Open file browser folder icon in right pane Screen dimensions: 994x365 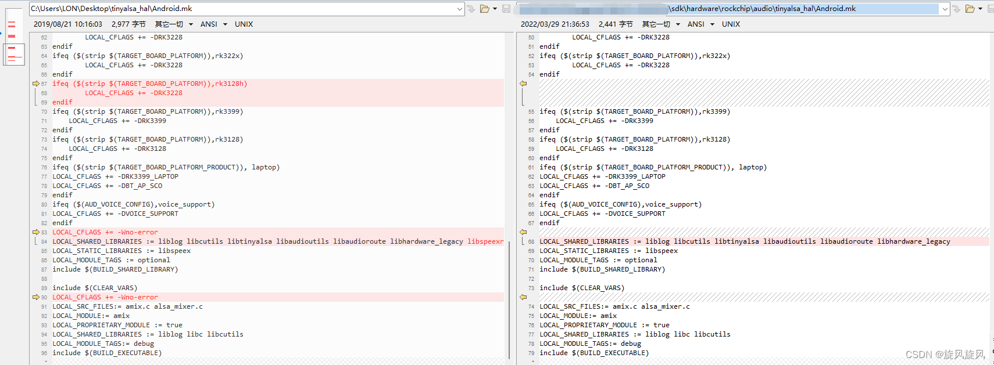[970, 9]
